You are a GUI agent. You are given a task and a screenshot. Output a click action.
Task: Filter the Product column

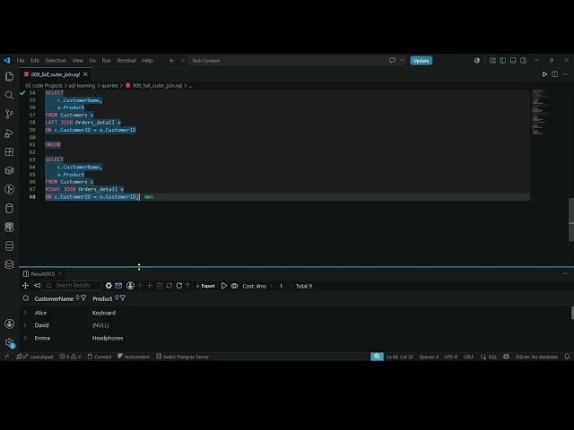pos(123,298)
